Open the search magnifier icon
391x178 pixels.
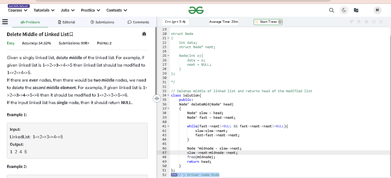coord(331,10)
